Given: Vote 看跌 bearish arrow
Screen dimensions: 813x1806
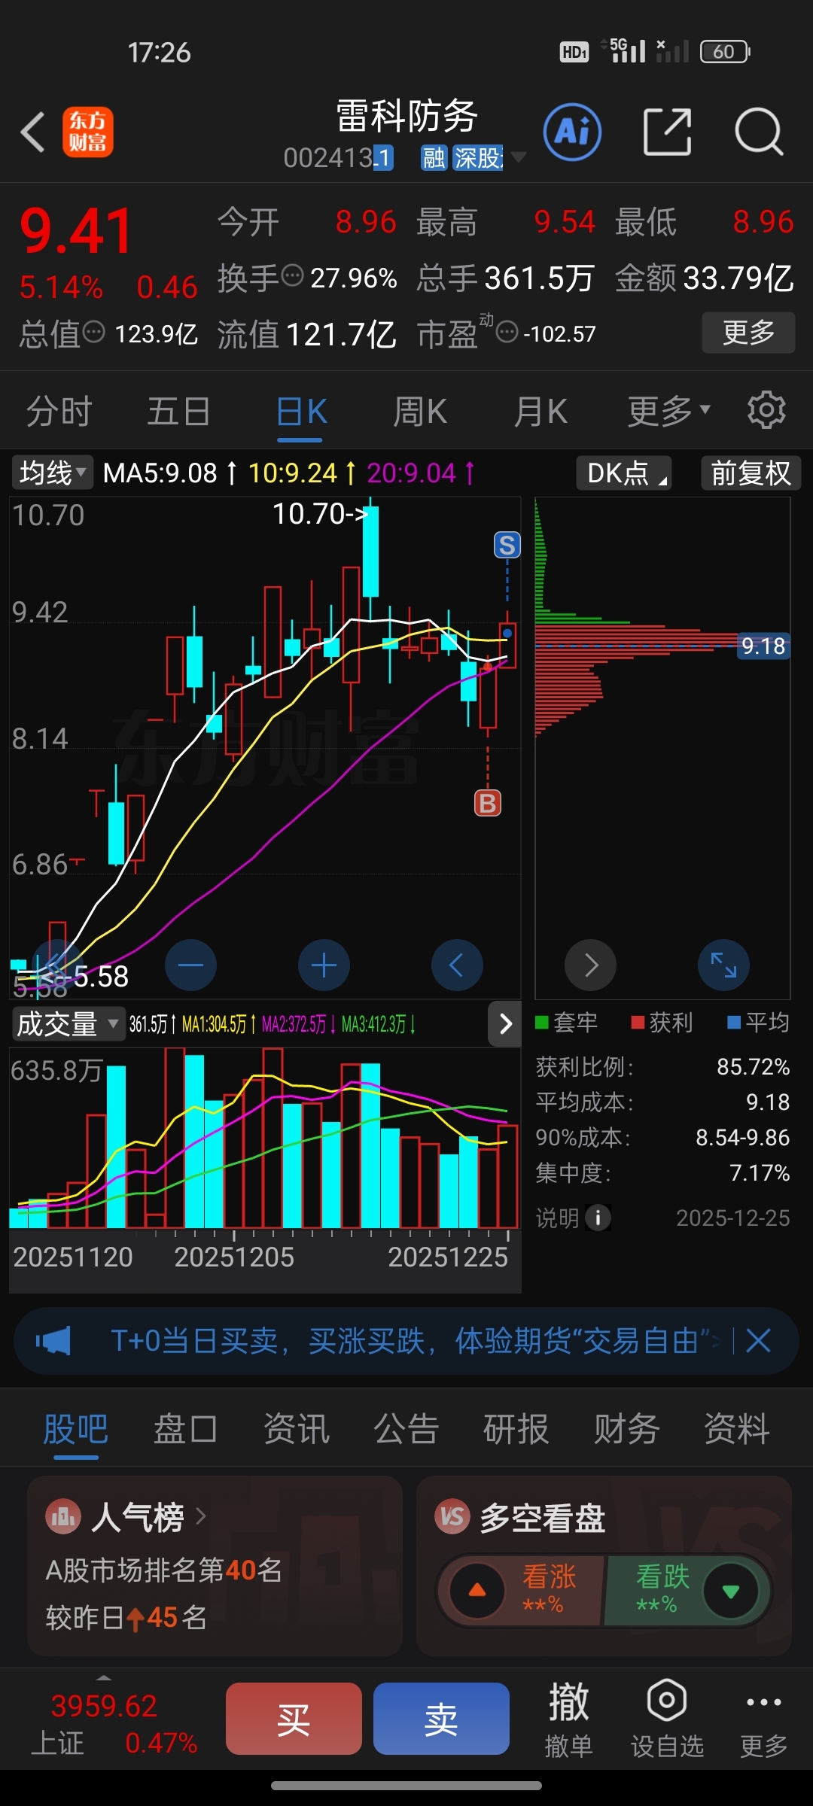Looking at the screenshot, I should tap(730, 1590).
